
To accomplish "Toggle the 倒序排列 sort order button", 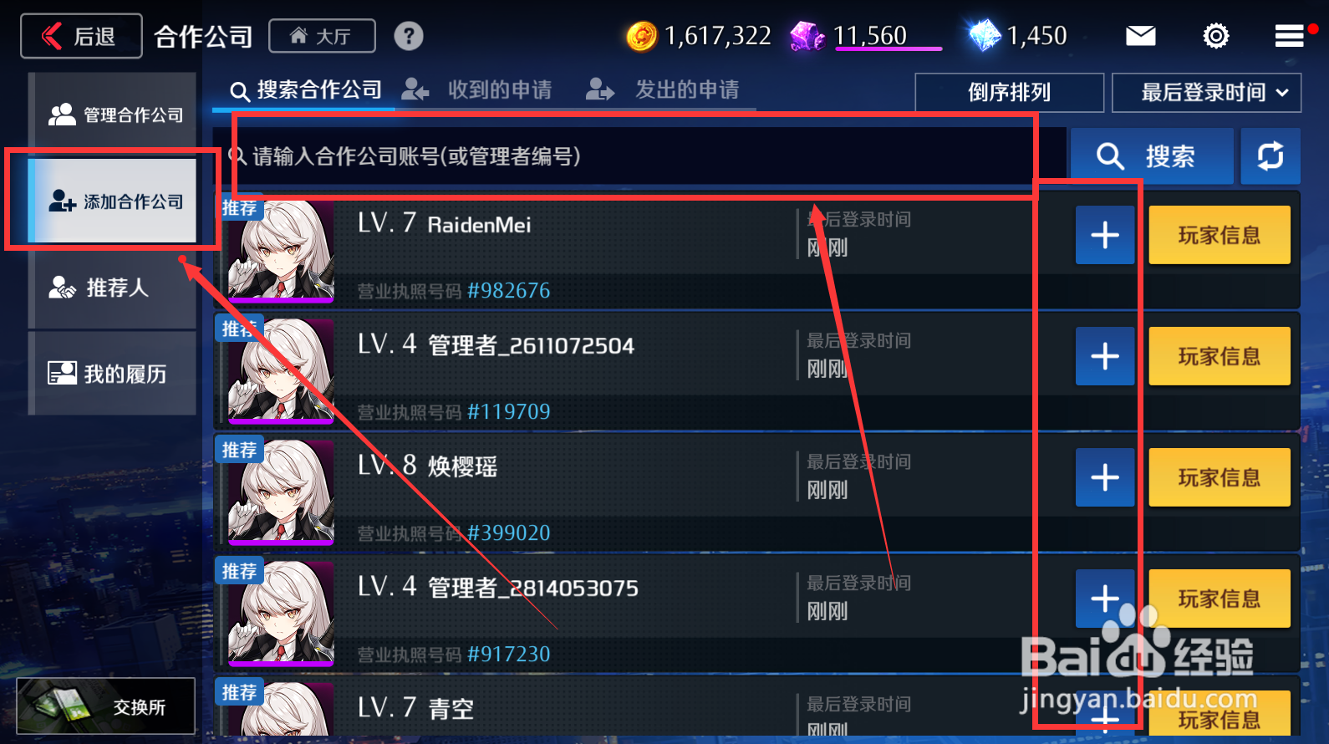I will point(1010,92).
